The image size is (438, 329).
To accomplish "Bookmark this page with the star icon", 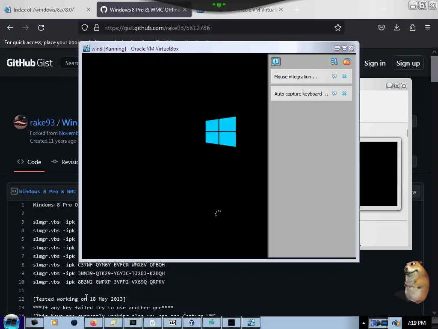I will pos(338,27).
